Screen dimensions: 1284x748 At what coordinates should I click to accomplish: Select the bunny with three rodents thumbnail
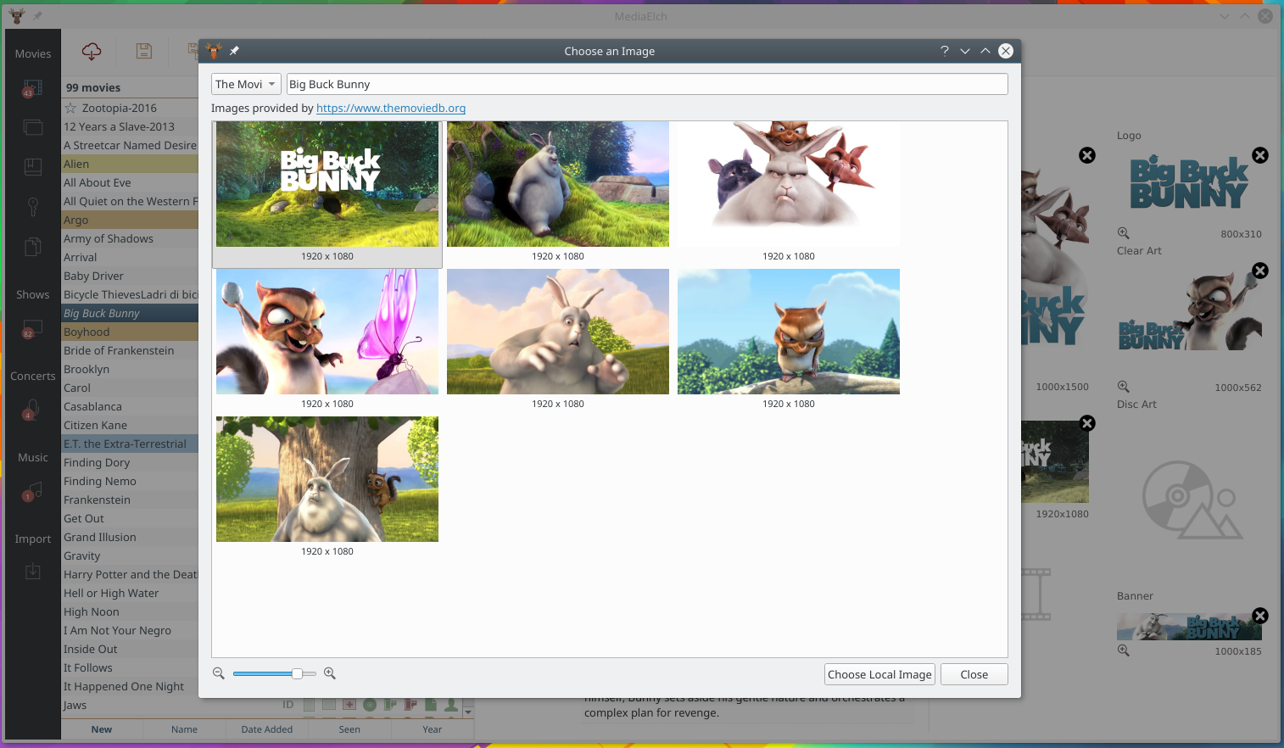point(789,184)
